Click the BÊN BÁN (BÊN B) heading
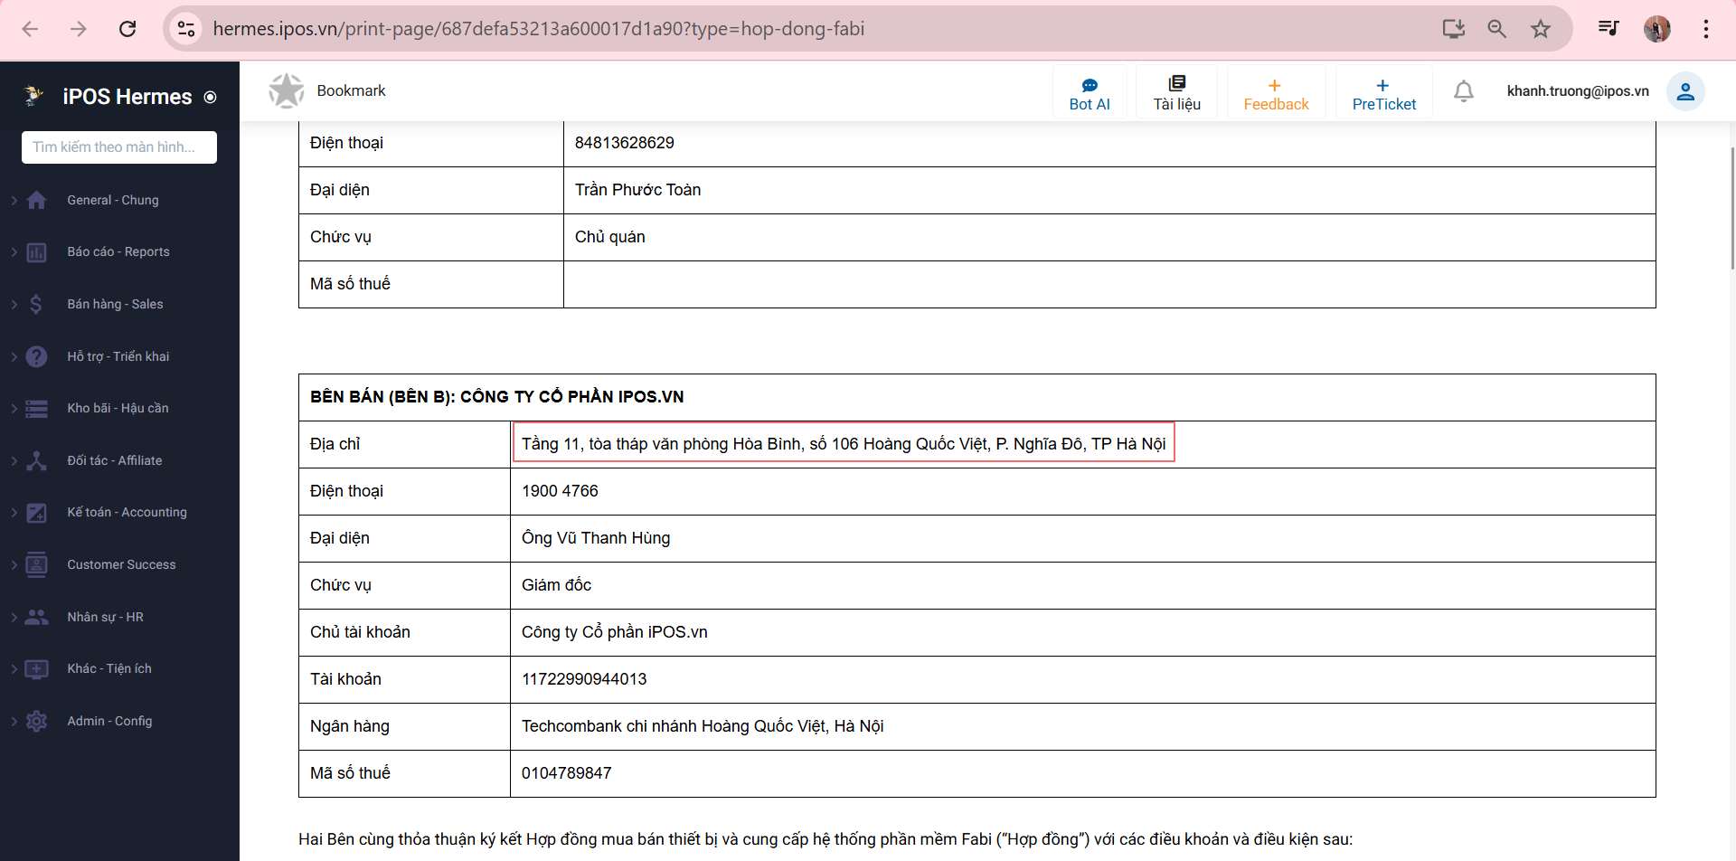Viewport: 1736px width, 861px height. click(496, 397)
